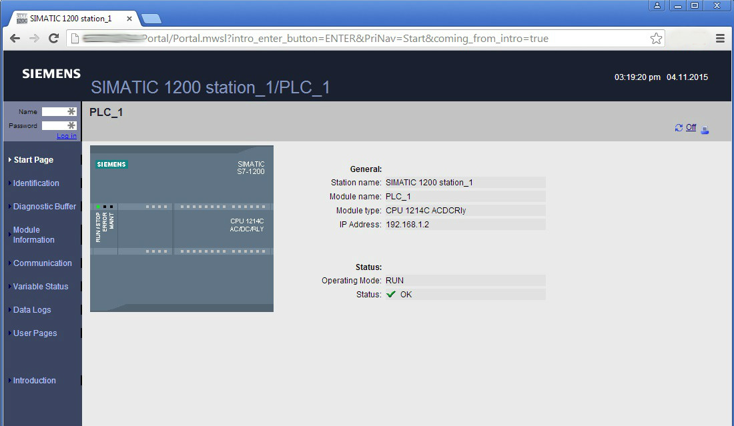
Task: Click the green OK checkmark icon
Action: pyautogui.click(x=391, y=294)
